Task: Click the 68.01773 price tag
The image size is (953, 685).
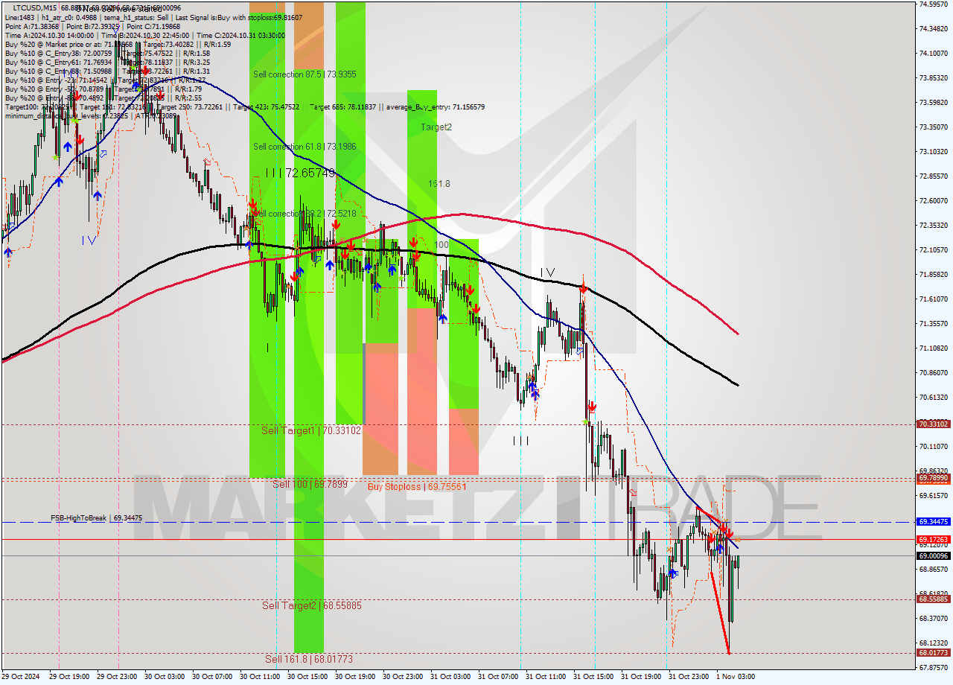Action: 933,653
